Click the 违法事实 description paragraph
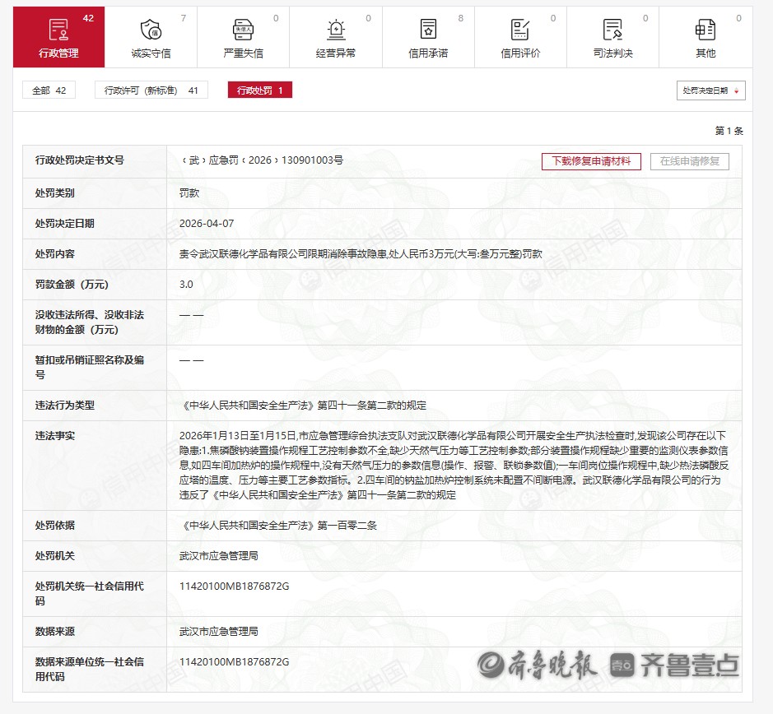773x714 pixels. point(453,465)
